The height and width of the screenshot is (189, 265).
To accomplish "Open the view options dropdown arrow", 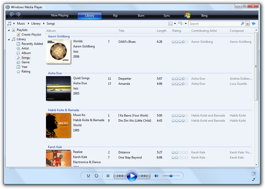I will (x=186, y=24).
